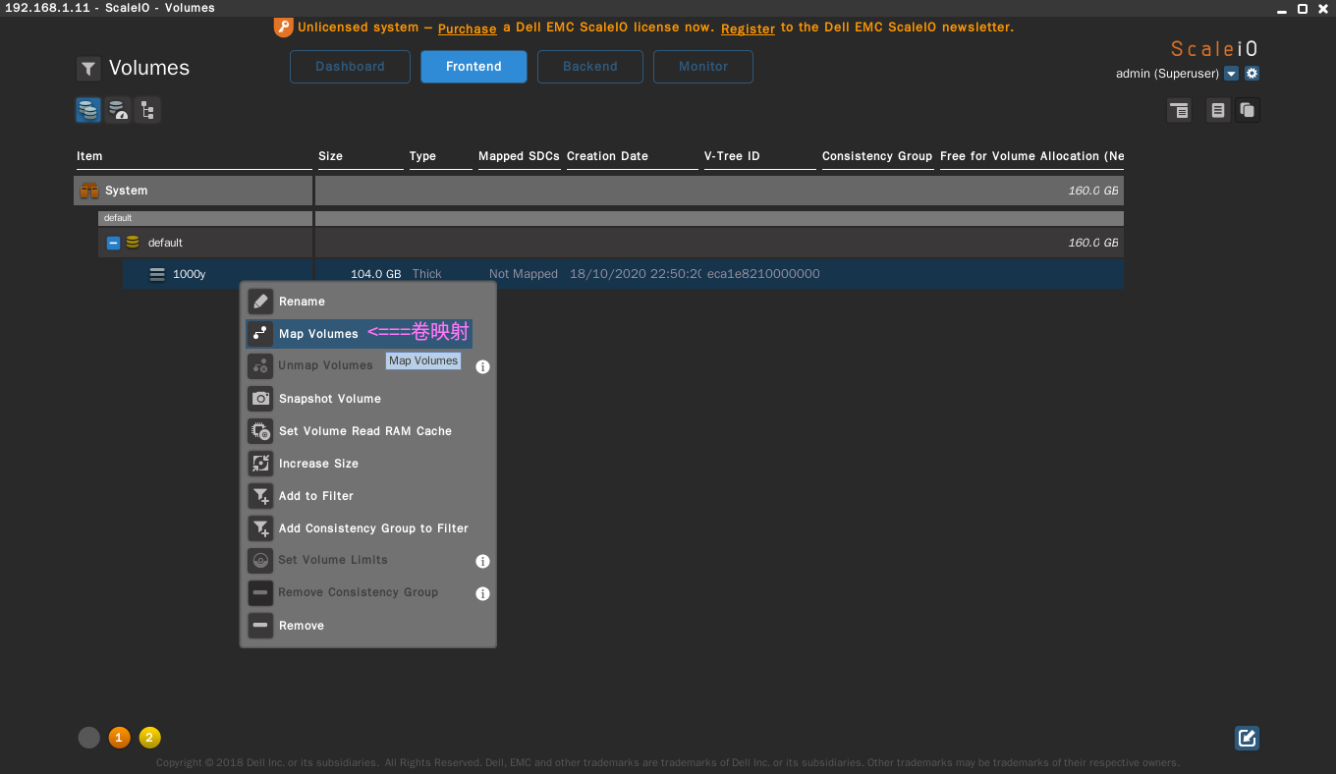This screenshot has width=1336, height=774.
Task: Sort by Creation Date column header
Action: pyautogui.click(x=607, y=156)
